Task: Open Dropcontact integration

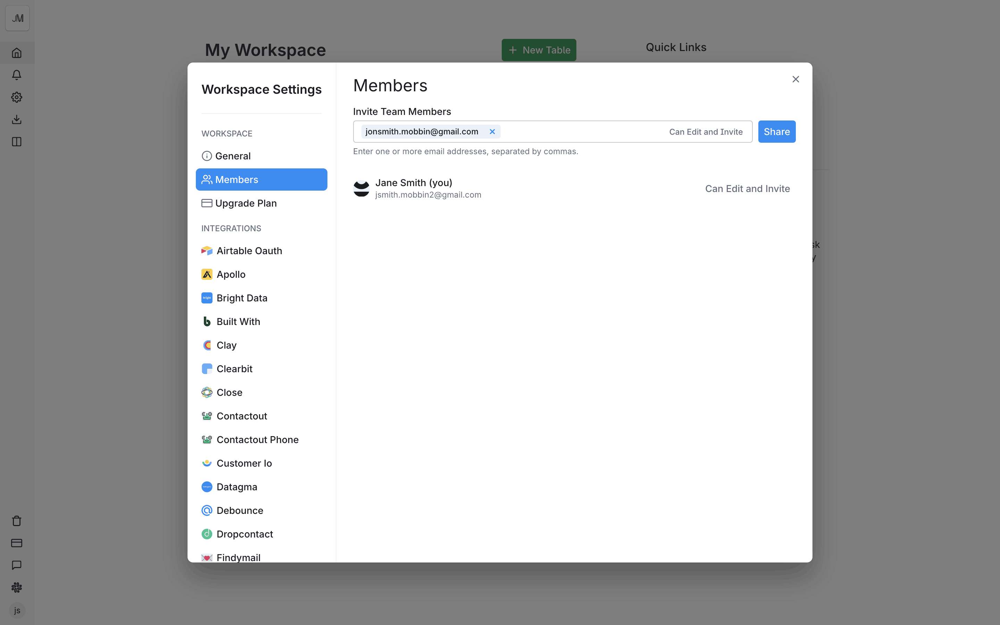Action: (x=261, y=534)
